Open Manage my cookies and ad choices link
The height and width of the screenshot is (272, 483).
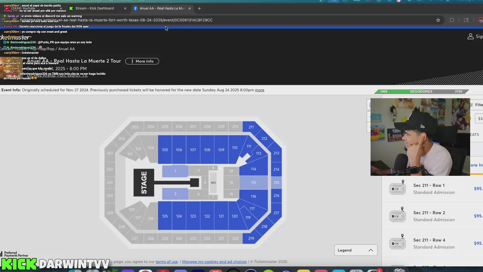pos(214,261)
